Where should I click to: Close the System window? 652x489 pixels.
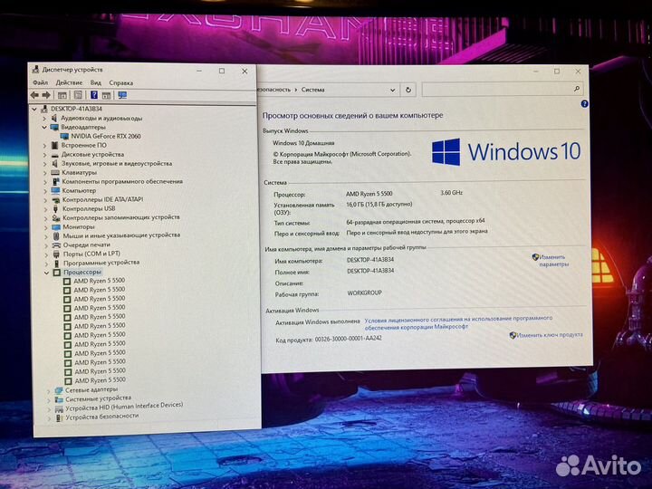click(578, 72)
